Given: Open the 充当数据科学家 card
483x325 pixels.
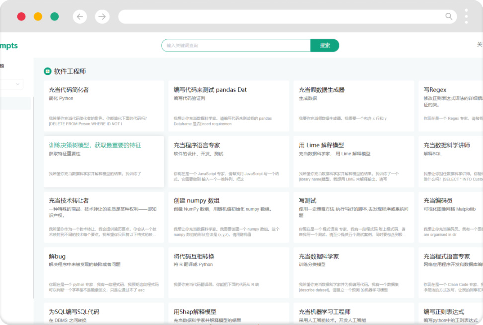Looking at the screenshot, I should click(354, 272).
